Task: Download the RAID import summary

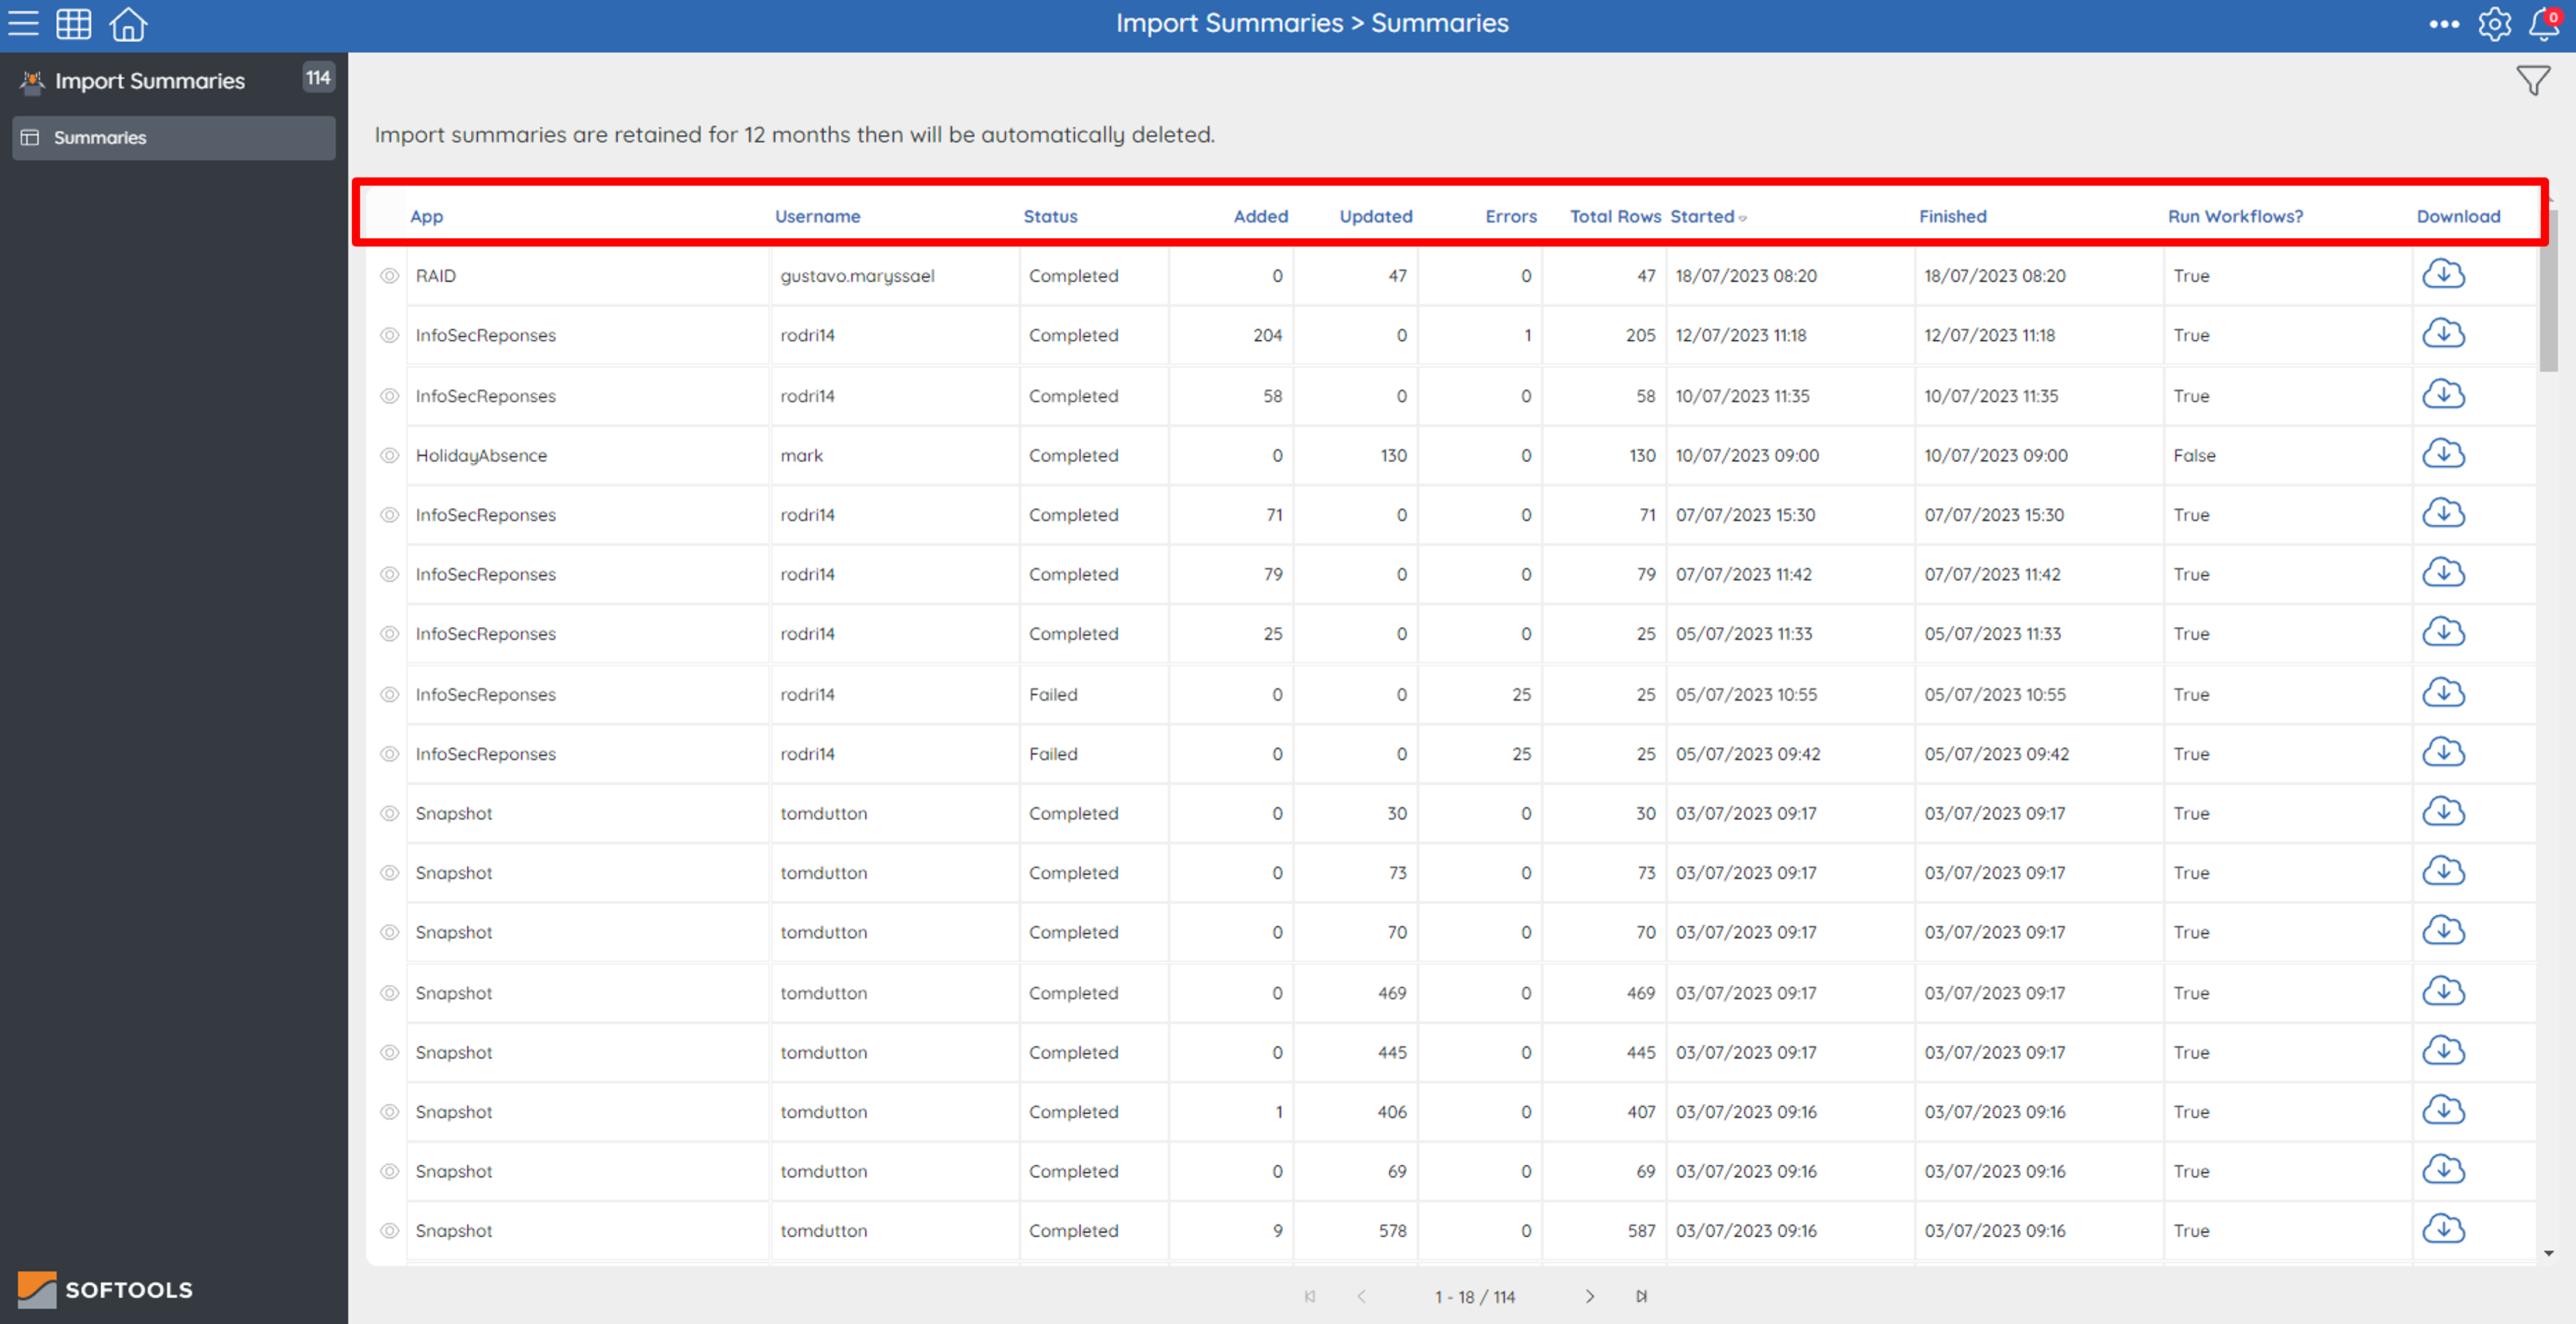Action: [2444, 273]
